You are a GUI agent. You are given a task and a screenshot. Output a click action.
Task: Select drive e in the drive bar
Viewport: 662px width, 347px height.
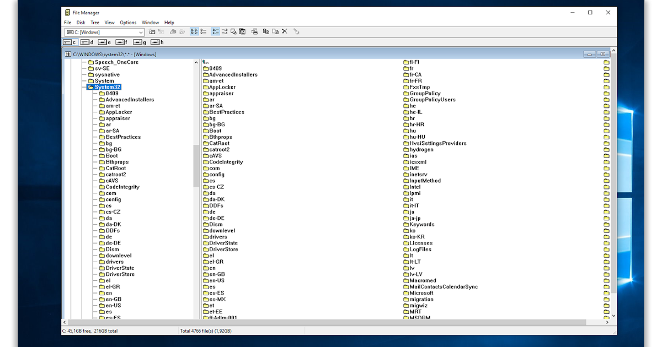tap(105, 42)
